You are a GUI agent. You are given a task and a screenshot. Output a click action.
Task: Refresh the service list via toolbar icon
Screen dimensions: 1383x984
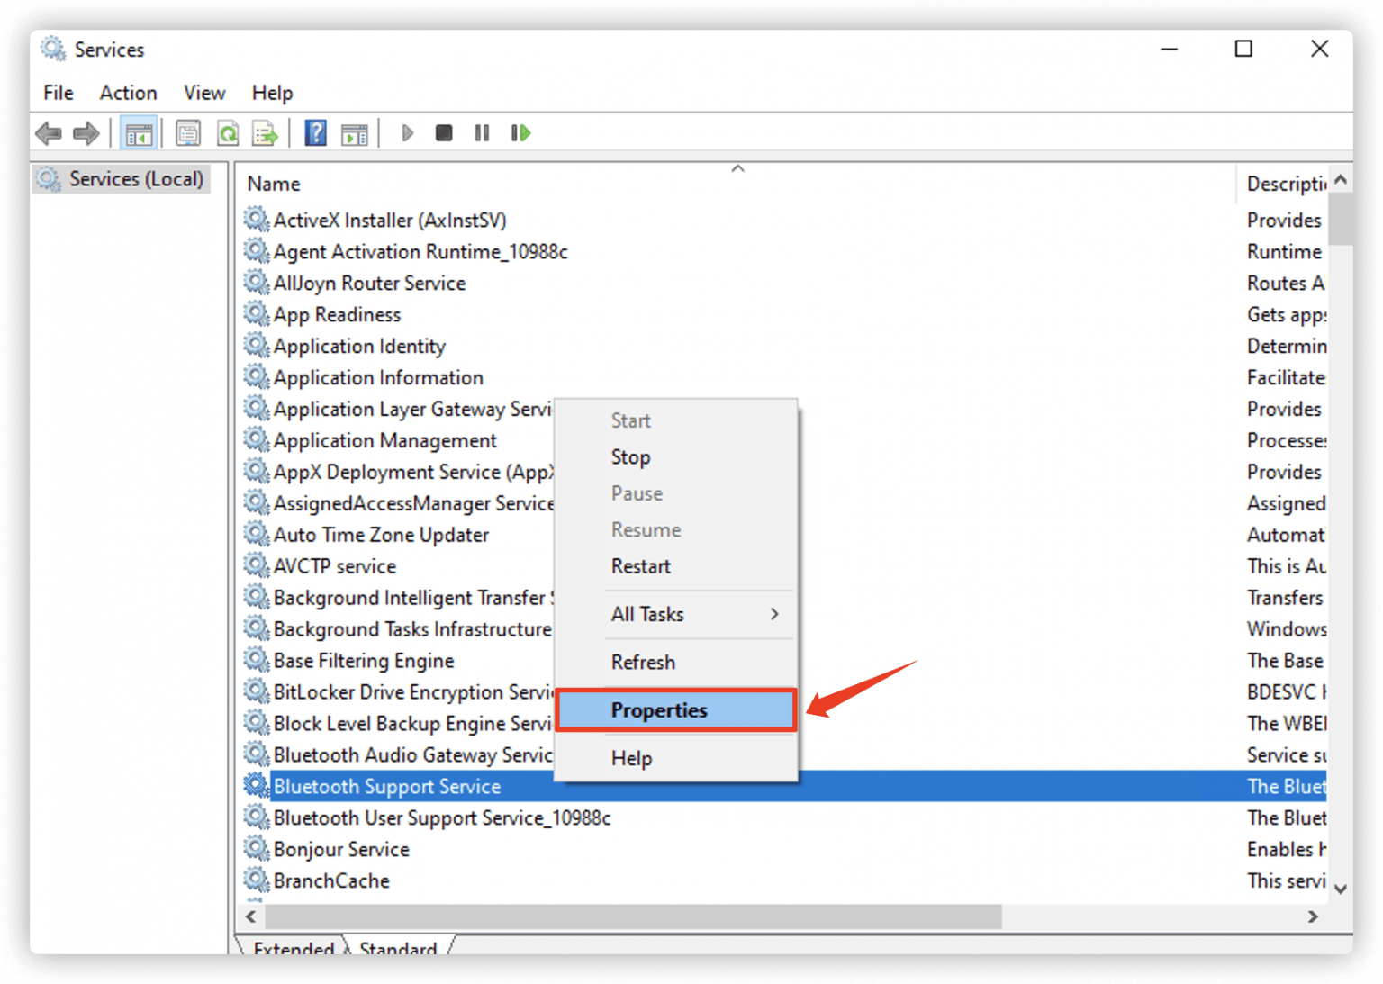coord(227,132)
